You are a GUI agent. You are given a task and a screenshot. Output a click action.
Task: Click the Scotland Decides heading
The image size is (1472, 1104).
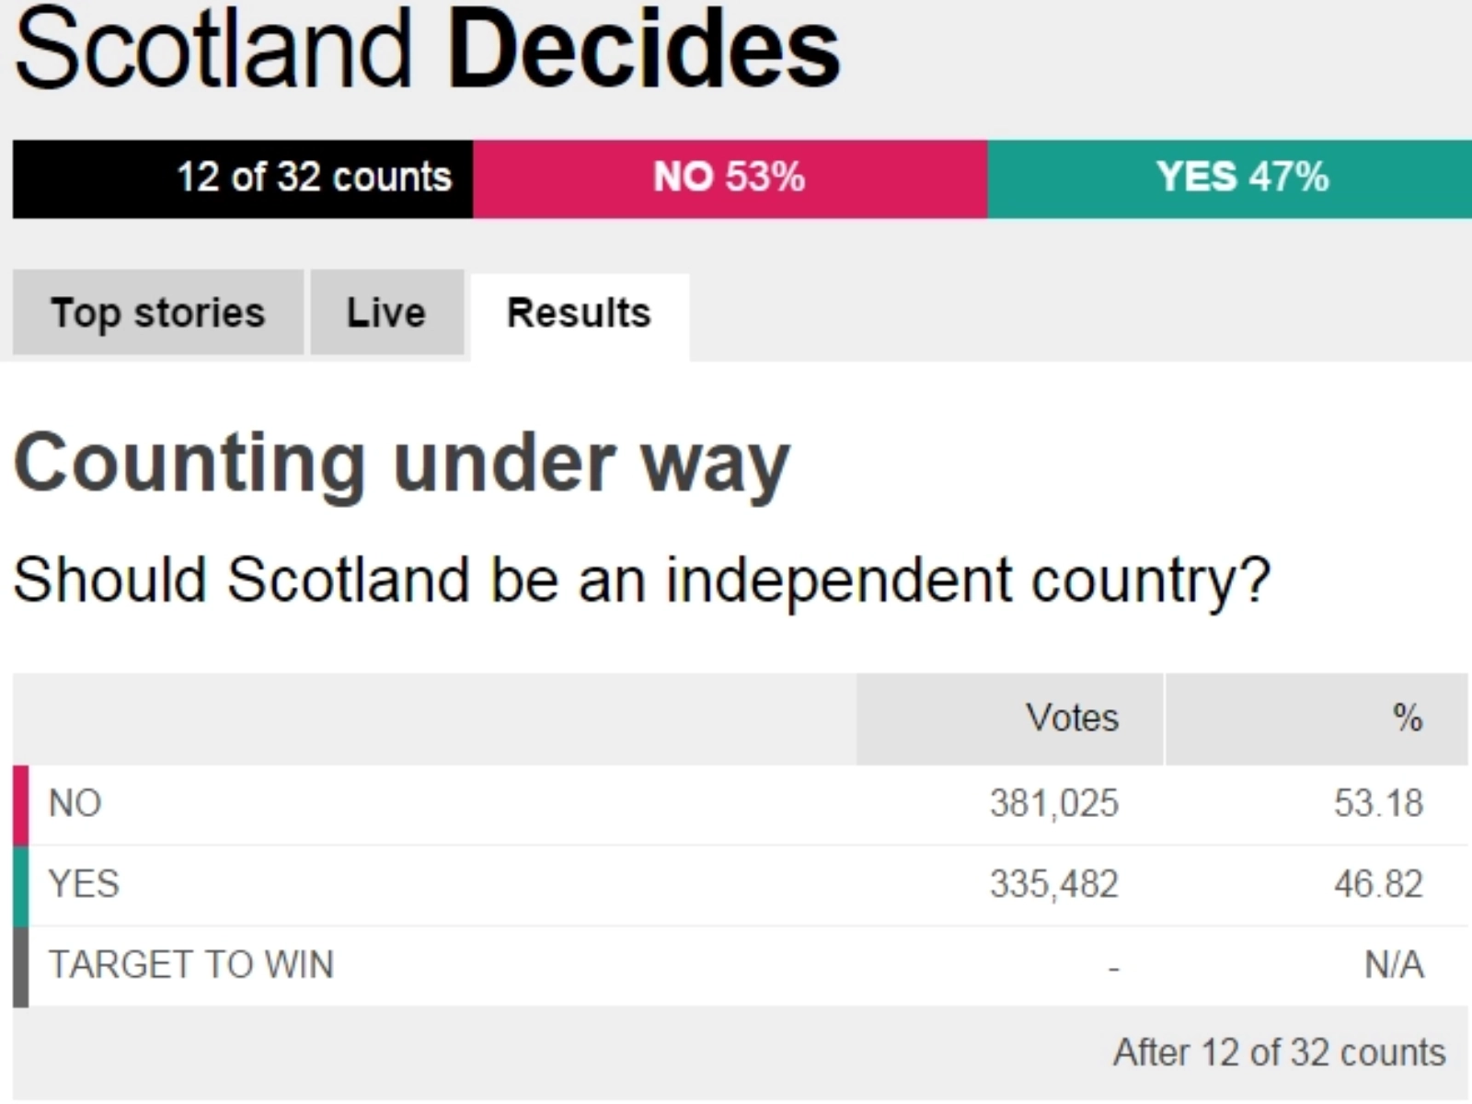point(427,50)
